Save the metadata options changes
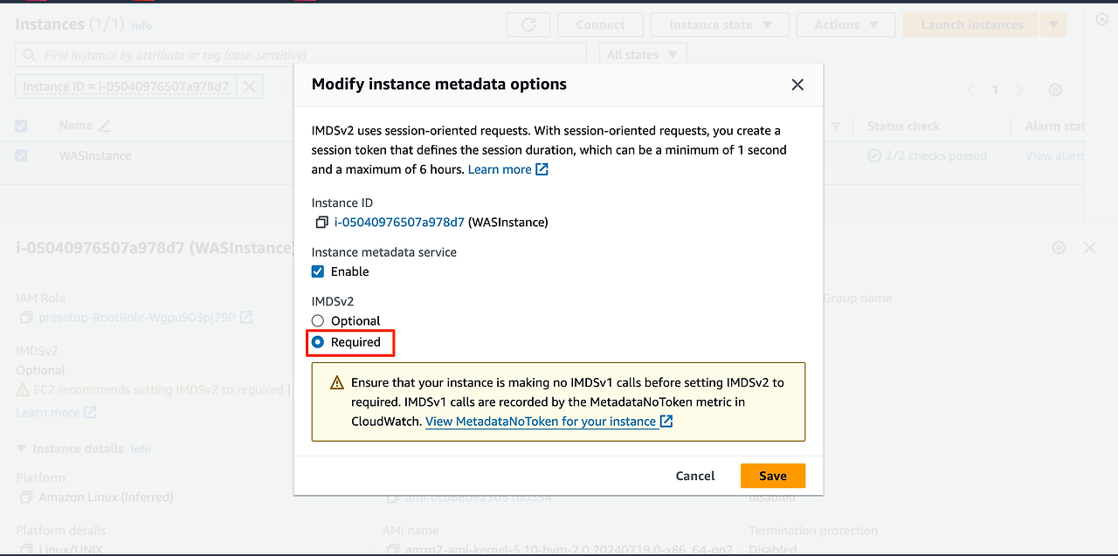Viewport: 1118px width, 556px height. pyautogui.click(x=773, y=476)
